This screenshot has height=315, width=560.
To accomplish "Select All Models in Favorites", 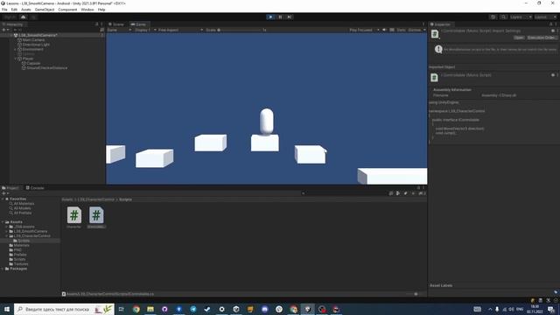I will tap(22, 208).
